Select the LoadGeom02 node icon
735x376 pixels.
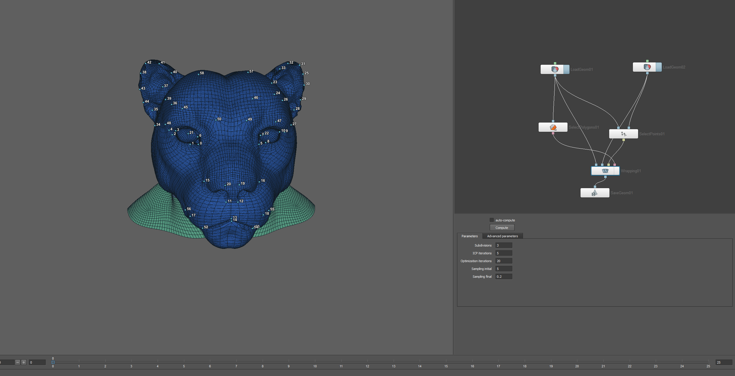click(x=647, y=67)
